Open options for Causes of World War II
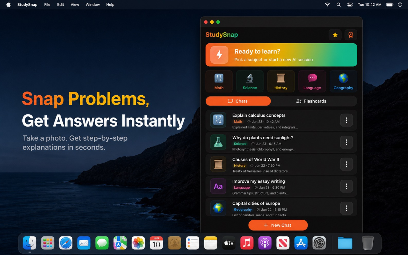The width and height of the screenshot is (408, 255). pyautogui.click(x=346, y=164)
